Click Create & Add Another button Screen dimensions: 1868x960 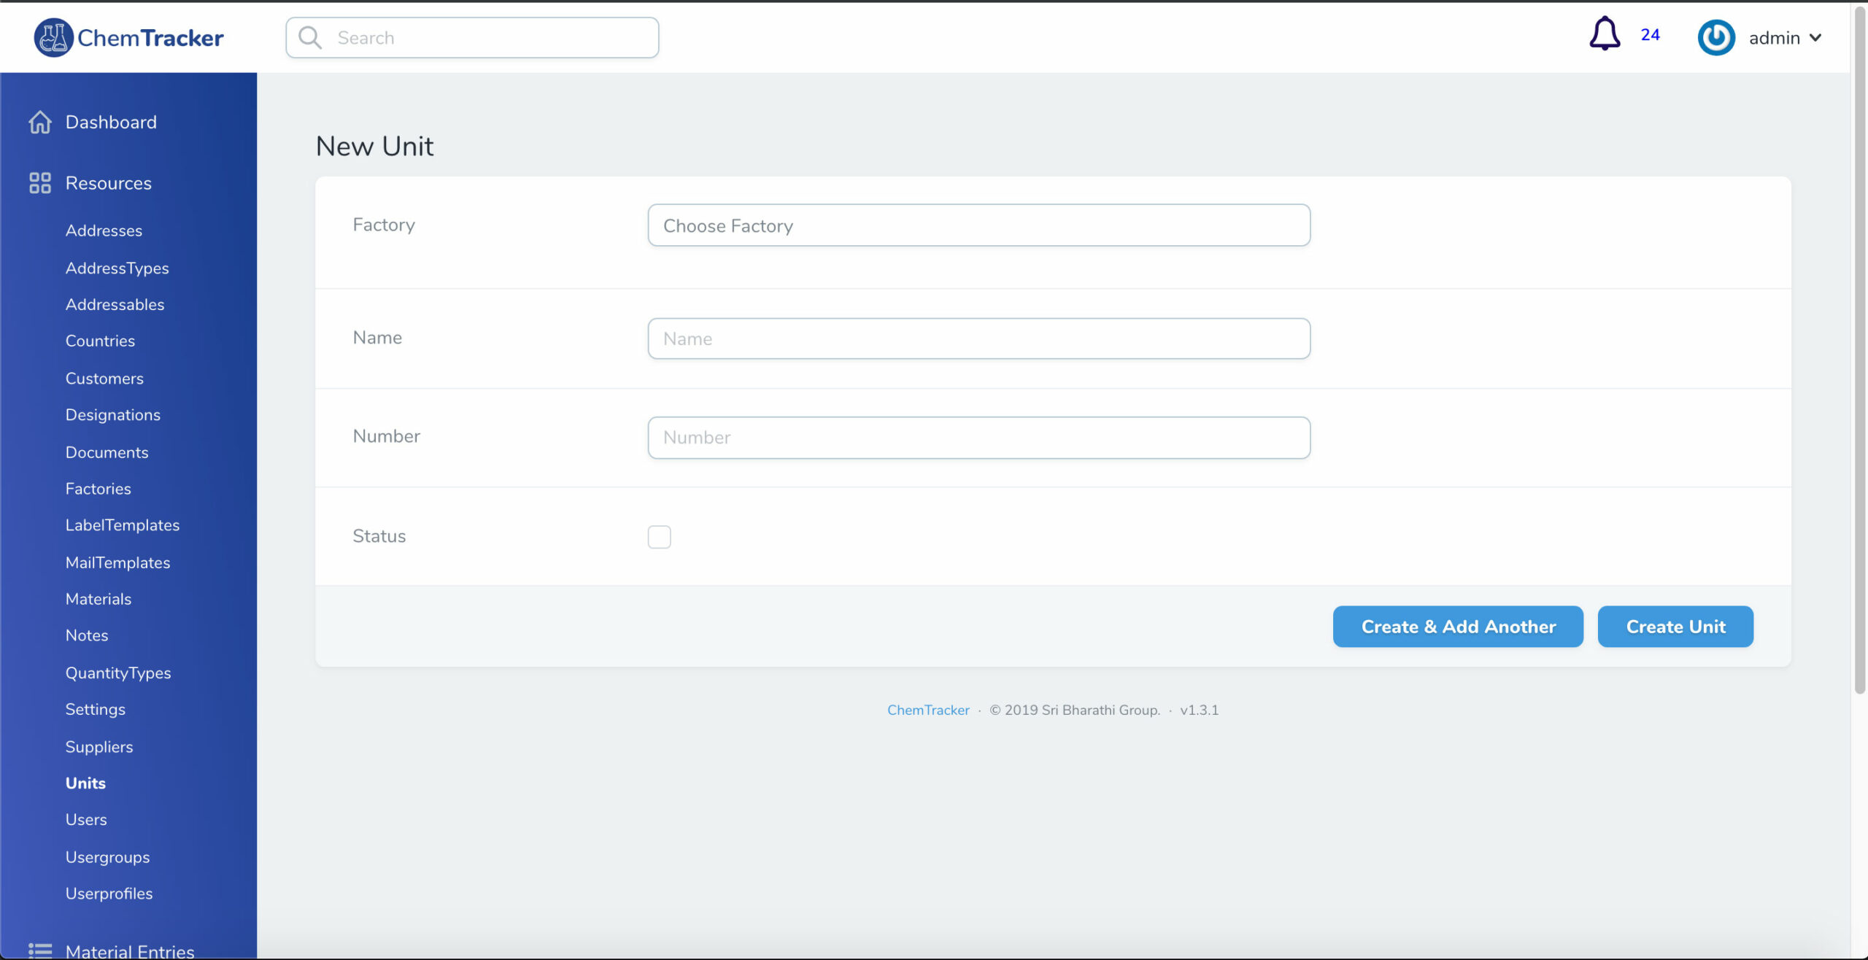1457,627
